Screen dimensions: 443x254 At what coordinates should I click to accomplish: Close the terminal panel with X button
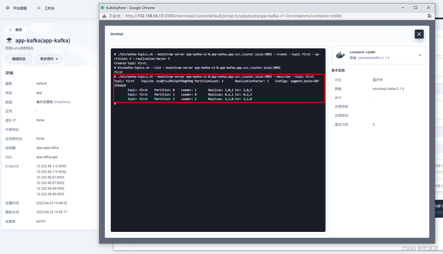[419, 34]
